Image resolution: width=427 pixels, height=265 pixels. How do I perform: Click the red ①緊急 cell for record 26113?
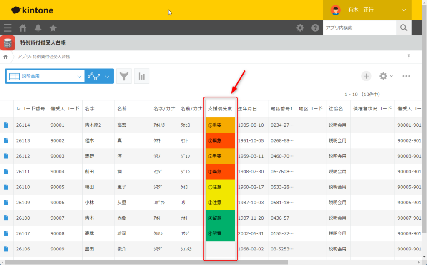point(220,140)
